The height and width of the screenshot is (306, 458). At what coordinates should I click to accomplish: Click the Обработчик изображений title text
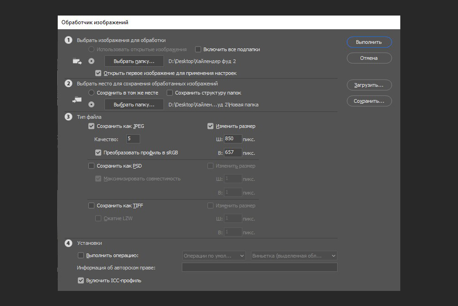(x=95, y=22)
